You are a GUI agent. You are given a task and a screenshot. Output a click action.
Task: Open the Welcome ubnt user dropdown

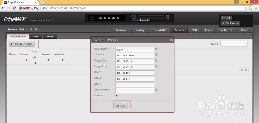pos(17,29)
